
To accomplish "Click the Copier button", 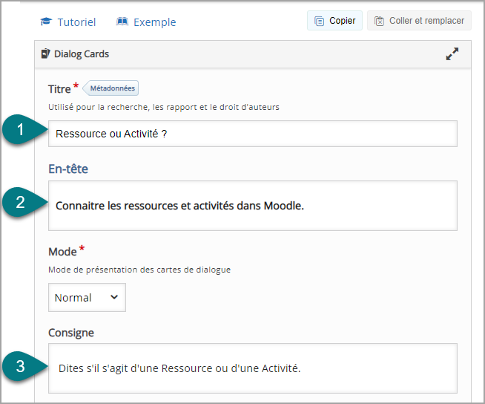I will point(334,21).
